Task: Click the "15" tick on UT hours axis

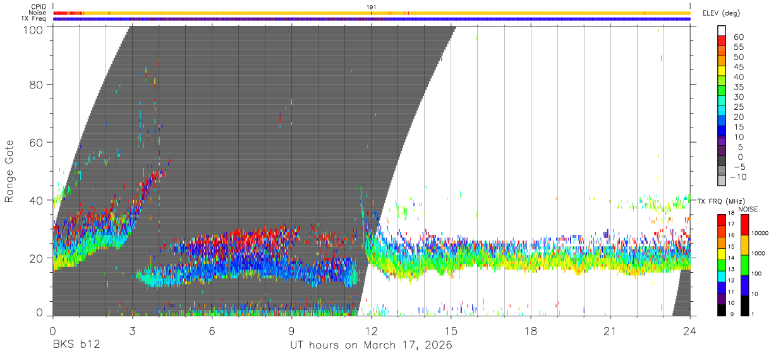Action: click(451, 331)
